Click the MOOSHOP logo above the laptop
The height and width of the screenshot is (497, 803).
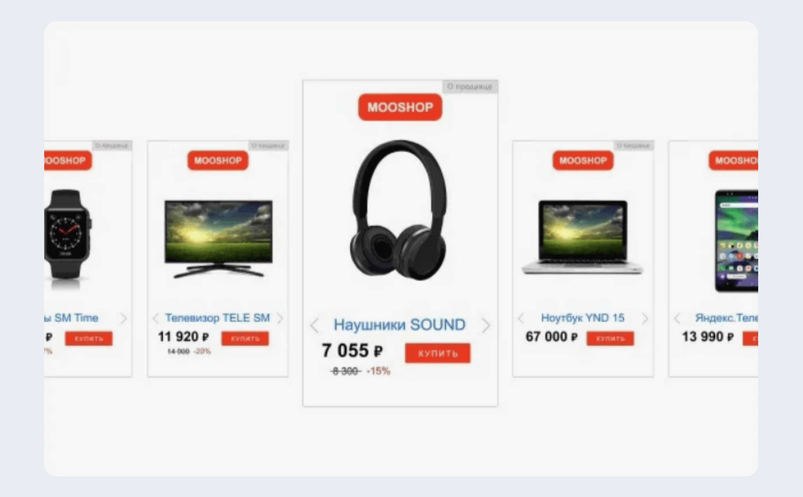coord(583,160)
